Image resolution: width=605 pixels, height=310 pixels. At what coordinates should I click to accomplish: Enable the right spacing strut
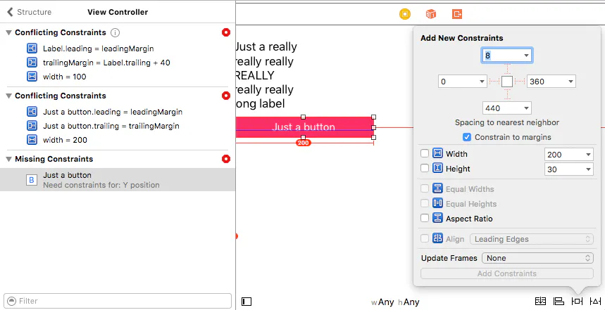pos(520,82)
